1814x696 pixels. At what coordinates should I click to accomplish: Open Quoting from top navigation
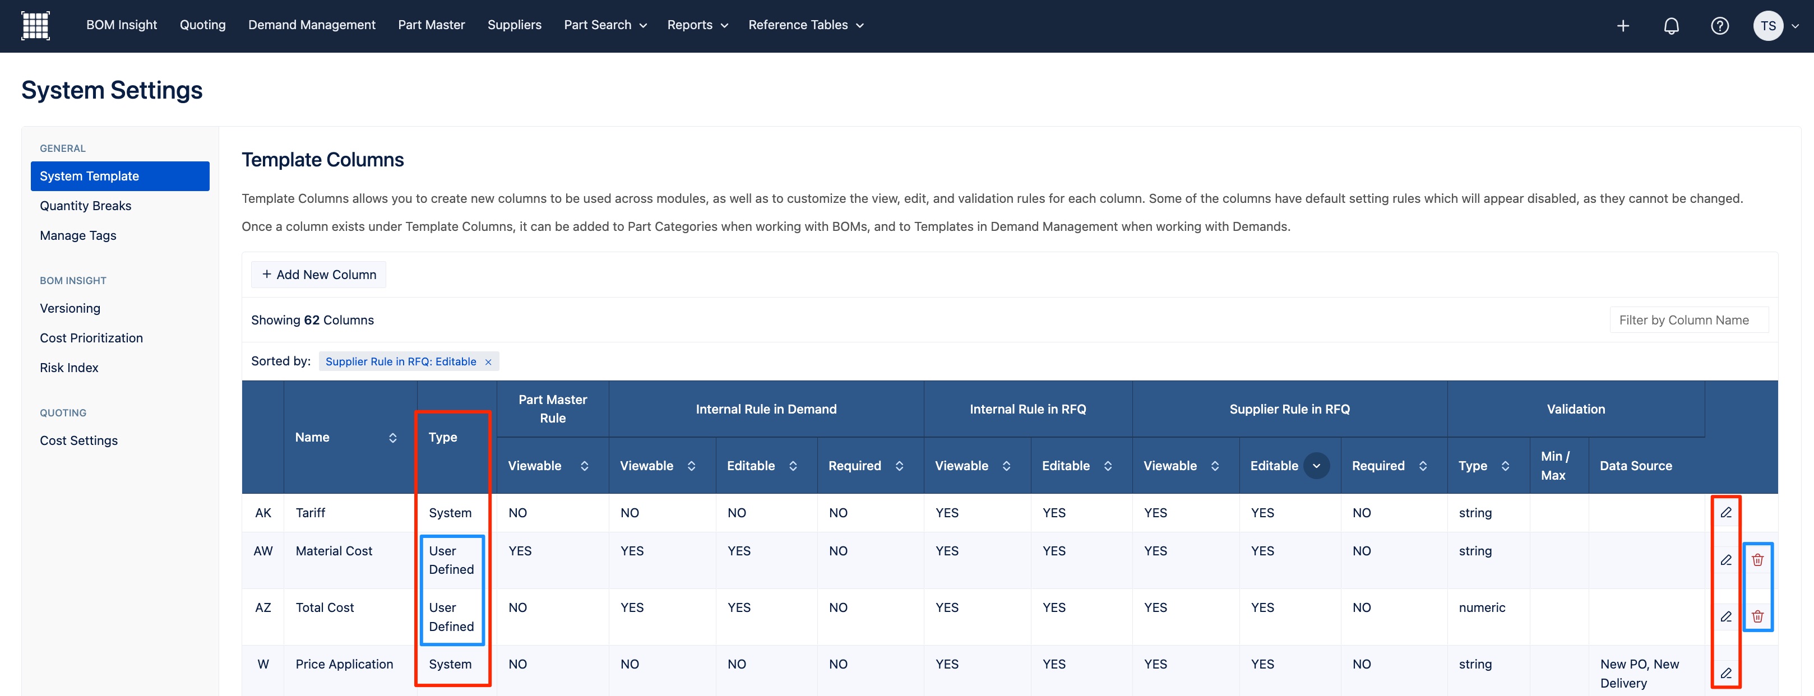203,25
